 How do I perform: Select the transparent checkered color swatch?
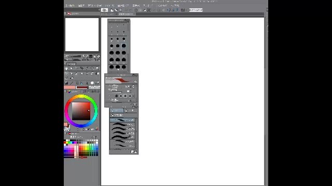pyautogui.click(x=94, y=87)
